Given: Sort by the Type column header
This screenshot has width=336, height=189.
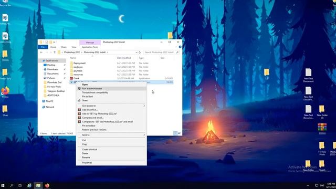Looking at the screenshot, I should (141, 58).
